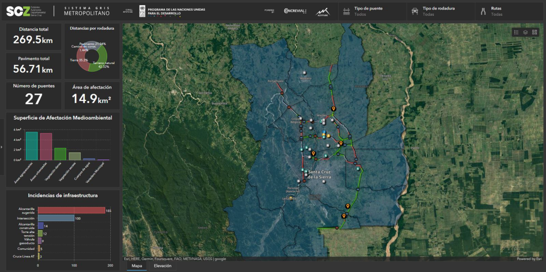Select the Intersección blue bar
The image size is (546, 272).
[56, 218]
